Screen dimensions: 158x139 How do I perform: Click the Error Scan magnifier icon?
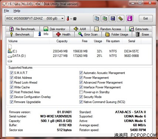pyautogui.click(x=80, y=34)
